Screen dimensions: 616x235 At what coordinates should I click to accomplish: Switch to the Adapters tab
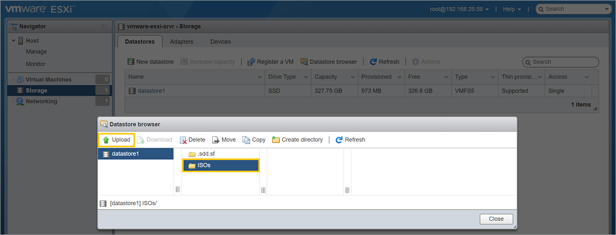pyautogui.click(x=181, y=41)
